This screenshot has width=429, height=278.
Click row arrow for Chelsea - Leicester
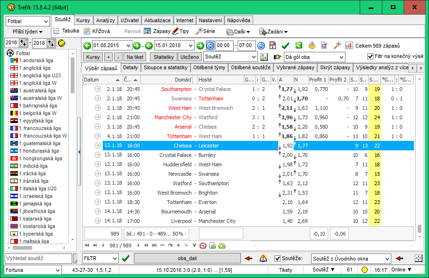98,146
